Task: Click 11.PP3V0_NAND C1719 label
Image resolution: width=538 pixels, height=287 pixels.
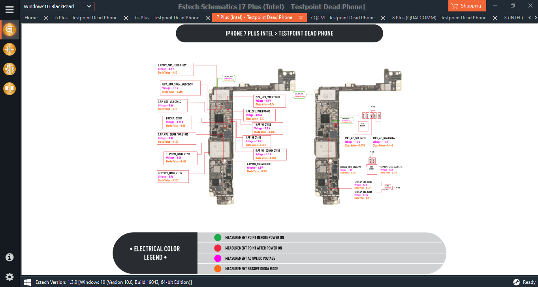Action: pyautogui.click(x=178, y=154)
